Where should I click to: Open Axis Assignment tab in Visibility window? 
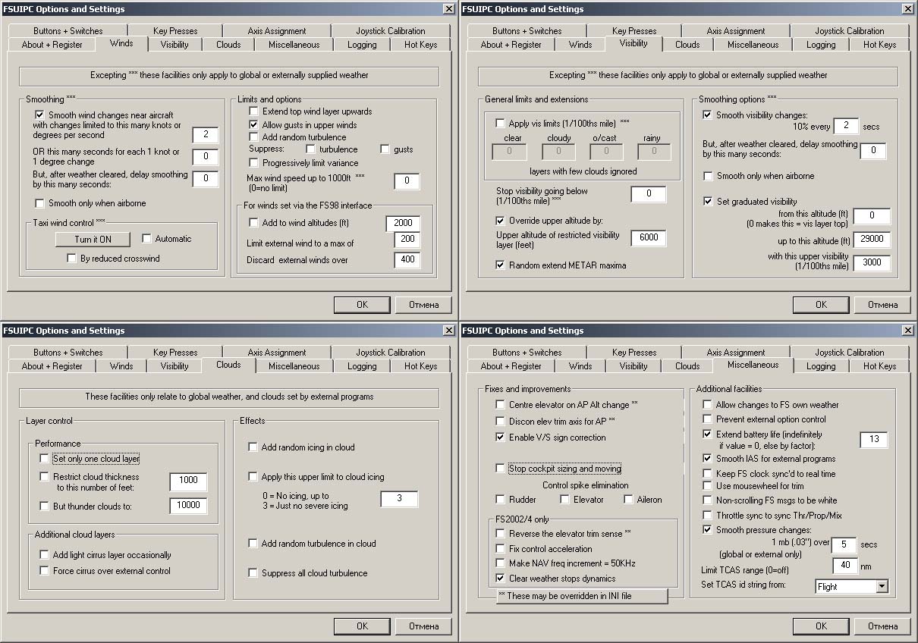734,31
